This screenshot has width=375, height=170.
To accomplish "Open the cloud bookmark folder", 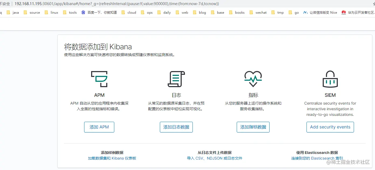I will (x=129, y=12).
